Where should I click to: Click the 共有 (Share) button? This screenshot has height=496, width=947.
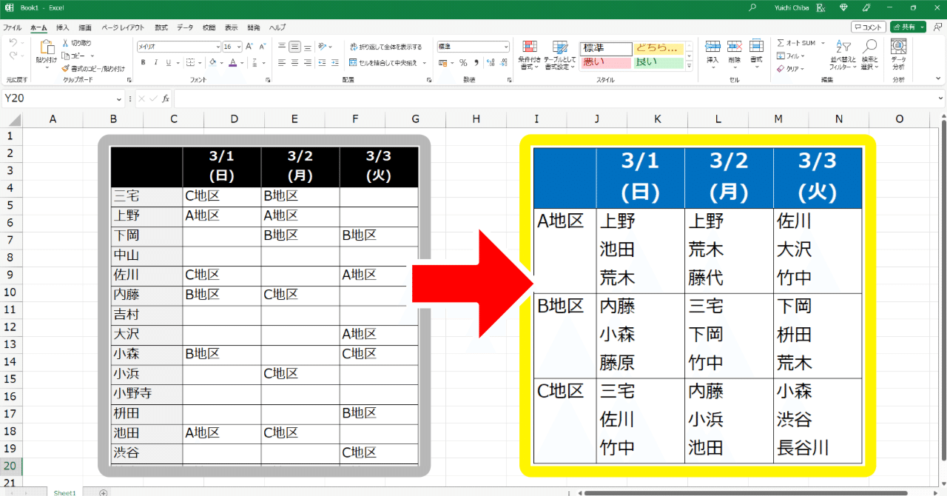coord(908,26)
